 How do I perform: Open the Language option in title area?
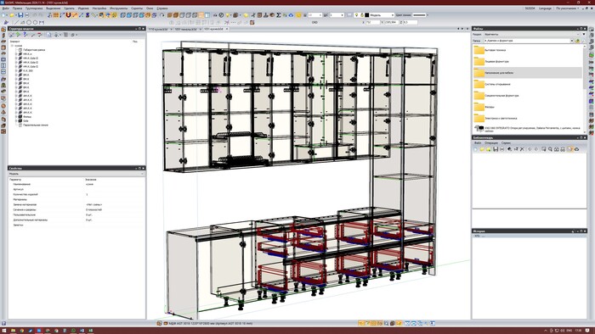point(546,8)
